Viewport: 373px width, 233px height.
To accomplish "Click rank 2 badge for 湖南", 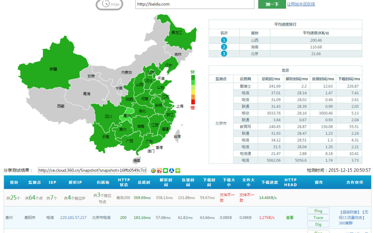I will 224,47.
